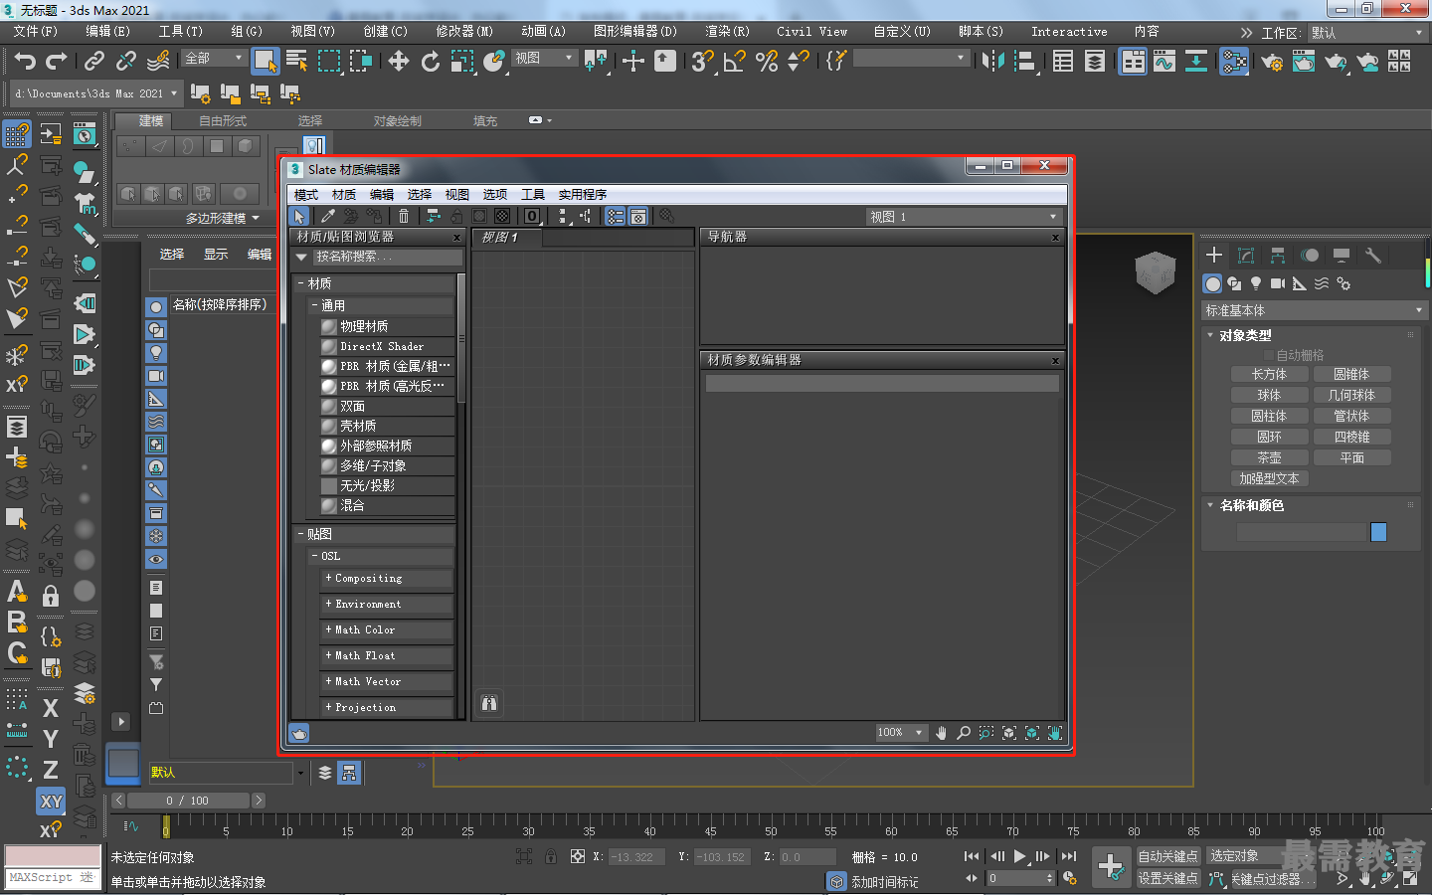Viewport: 1432px width, 895px height.
Task: Click the blue object color swatch
Action: point(1378,532)
